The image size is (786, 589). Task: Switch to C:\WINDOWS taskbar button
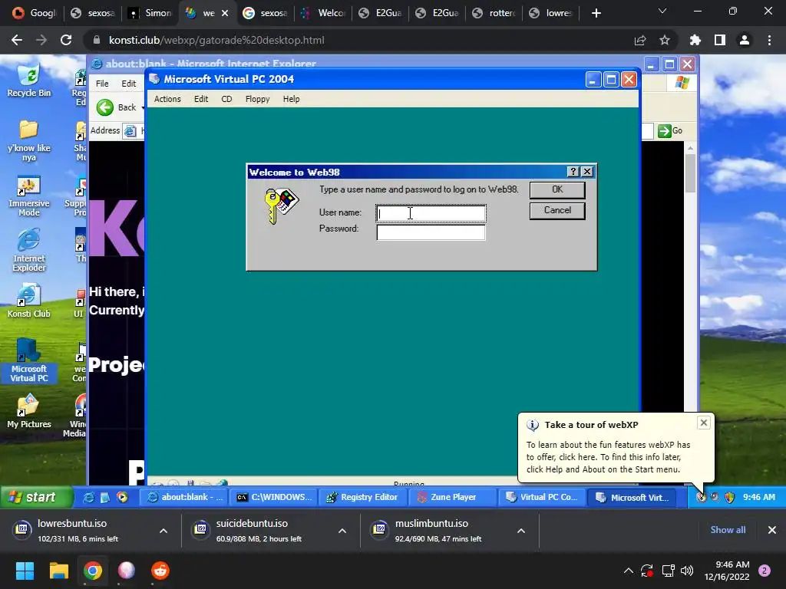tap(274, 497)
